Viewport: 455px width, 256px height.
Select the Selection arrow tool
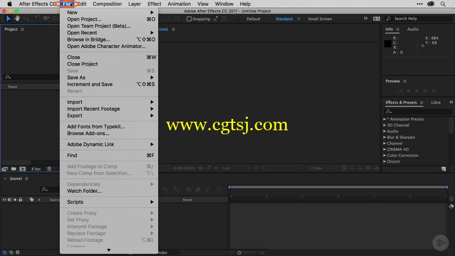(9, 19)
